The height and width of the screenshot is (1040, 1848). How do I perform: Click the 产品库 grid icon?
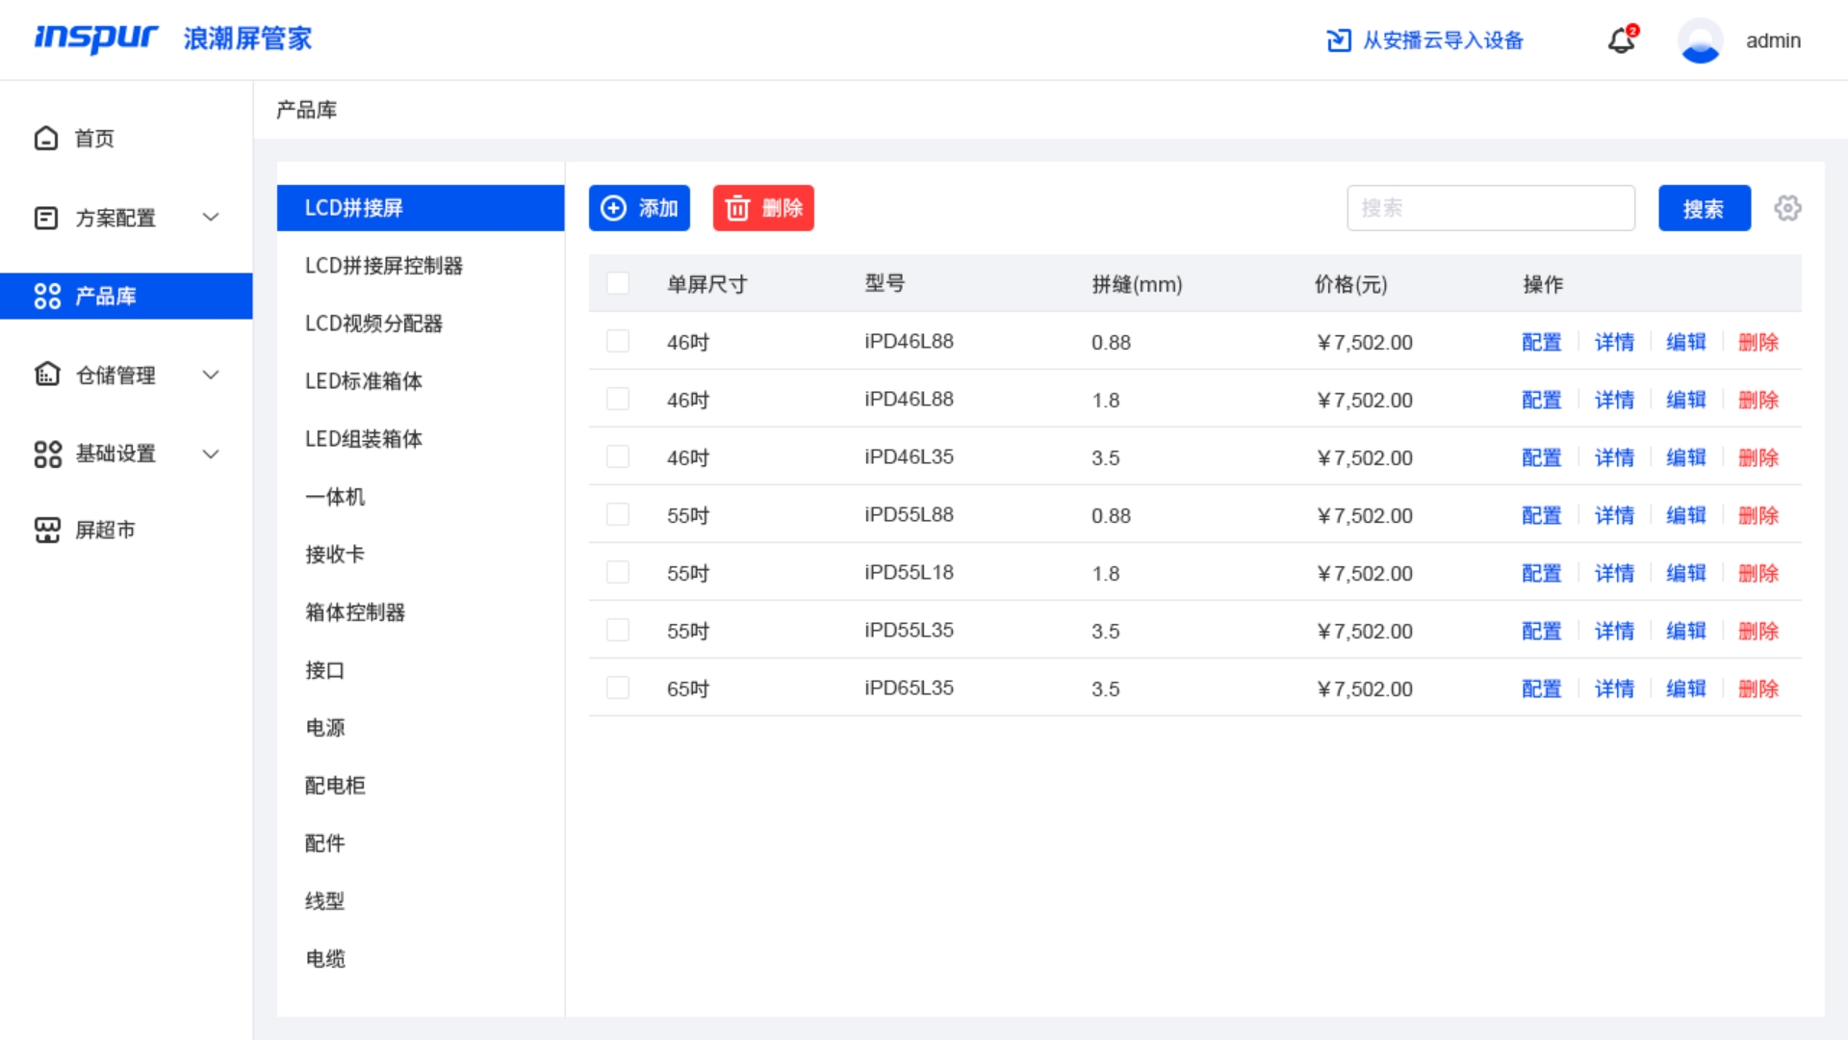[47, 296]
